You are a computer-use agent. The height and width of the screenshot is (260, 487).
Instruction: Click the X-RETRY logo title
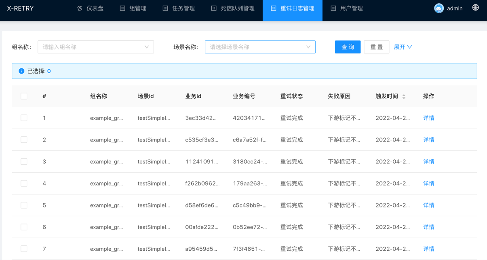pyautogui.click(x=20, y=8)
